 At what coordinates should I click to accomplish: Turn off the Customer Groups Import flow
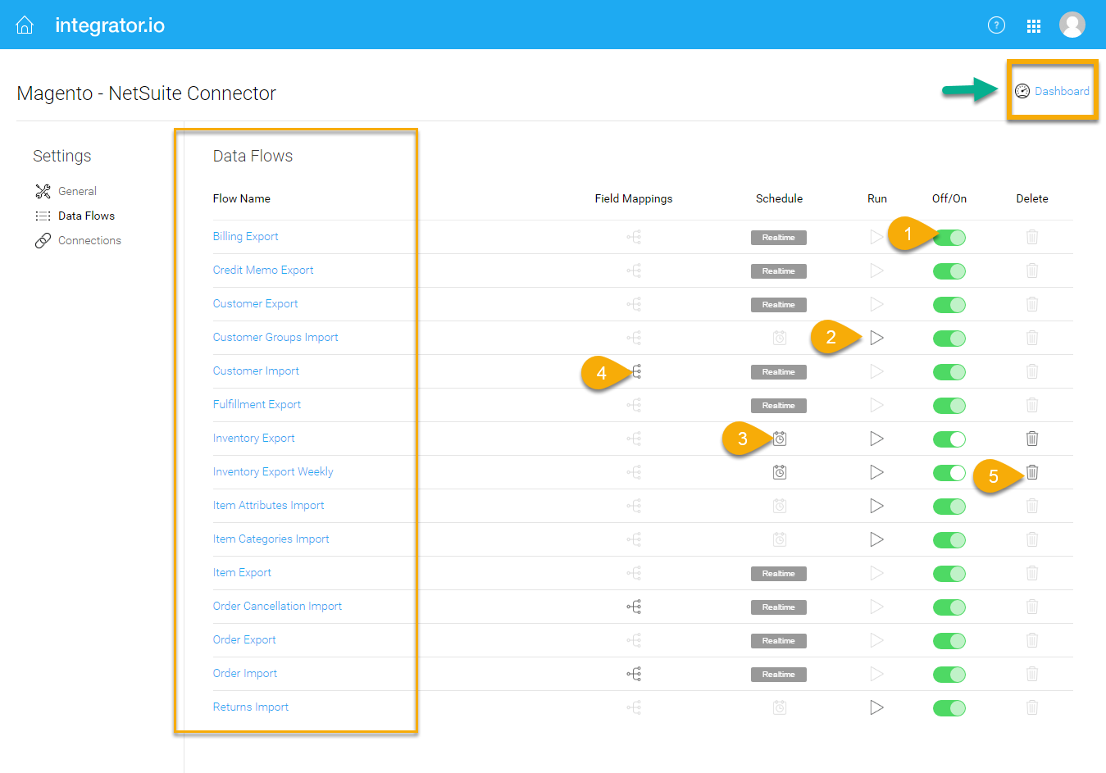point(949,339)
